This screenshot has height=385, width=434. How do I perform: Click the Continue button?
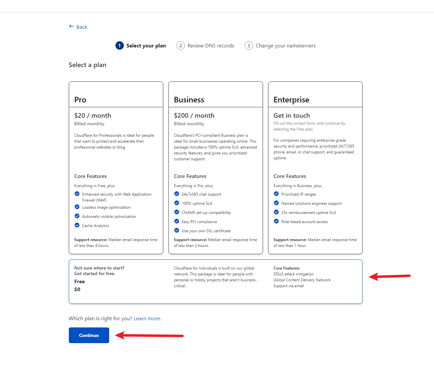point(89,335)
